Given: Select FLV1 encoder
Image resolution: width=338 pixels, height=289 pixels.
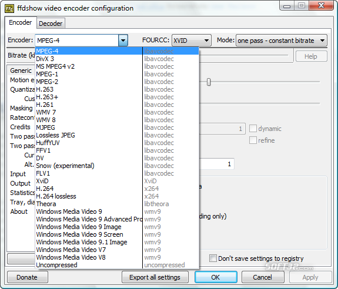Looking at the screenshot, I should coord(116,173).
